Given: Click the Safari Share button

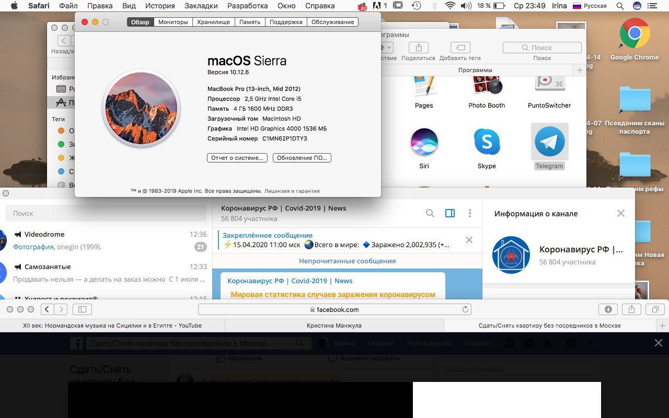Looking at the screenshot, I should [x=631, y=309].
